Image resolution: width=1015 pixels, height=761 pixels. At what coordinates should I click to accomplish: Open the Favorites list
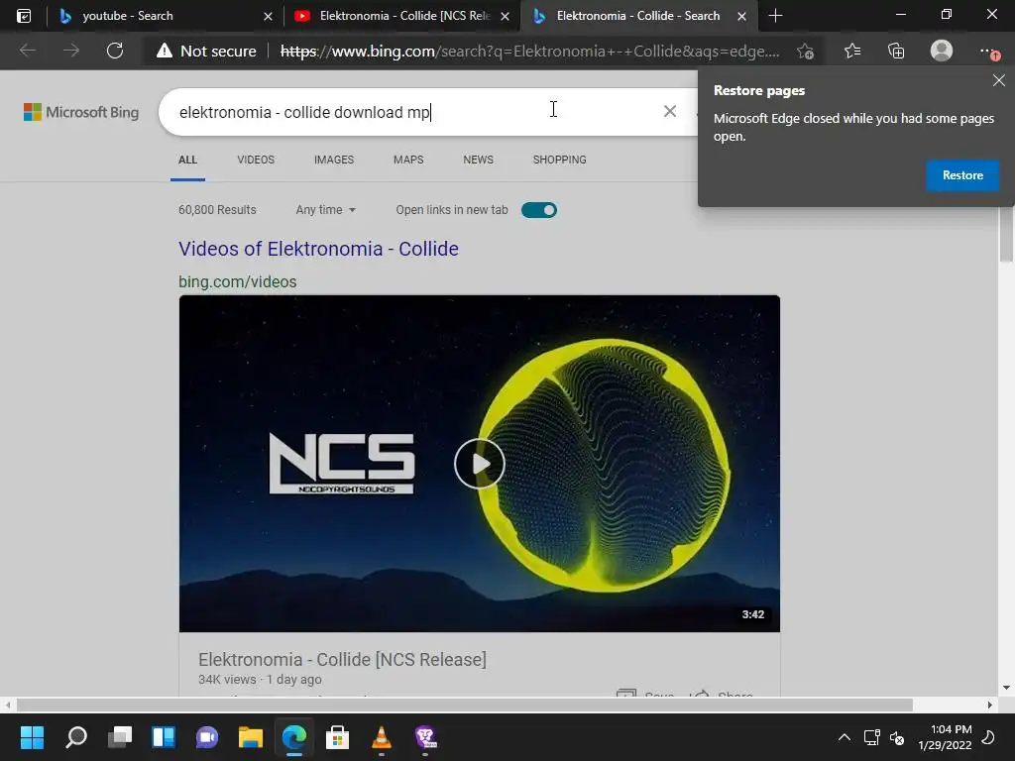point(852,51)
